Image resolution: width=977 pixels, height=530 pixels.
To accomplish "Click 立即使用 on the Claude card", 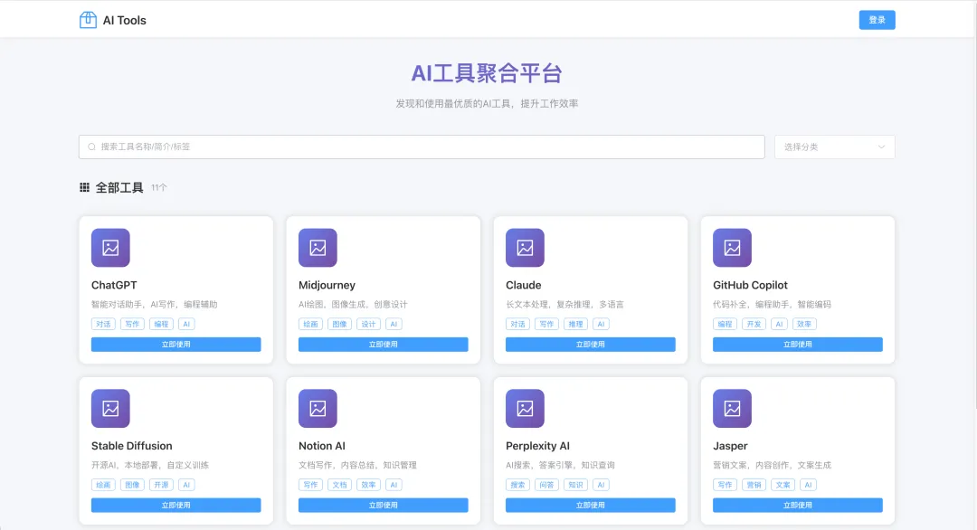I will pyautogui.click(x=590, y=345).
